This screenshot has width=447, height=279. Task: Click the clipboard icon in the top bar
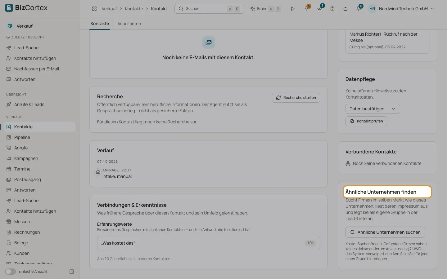pos(332,9)
